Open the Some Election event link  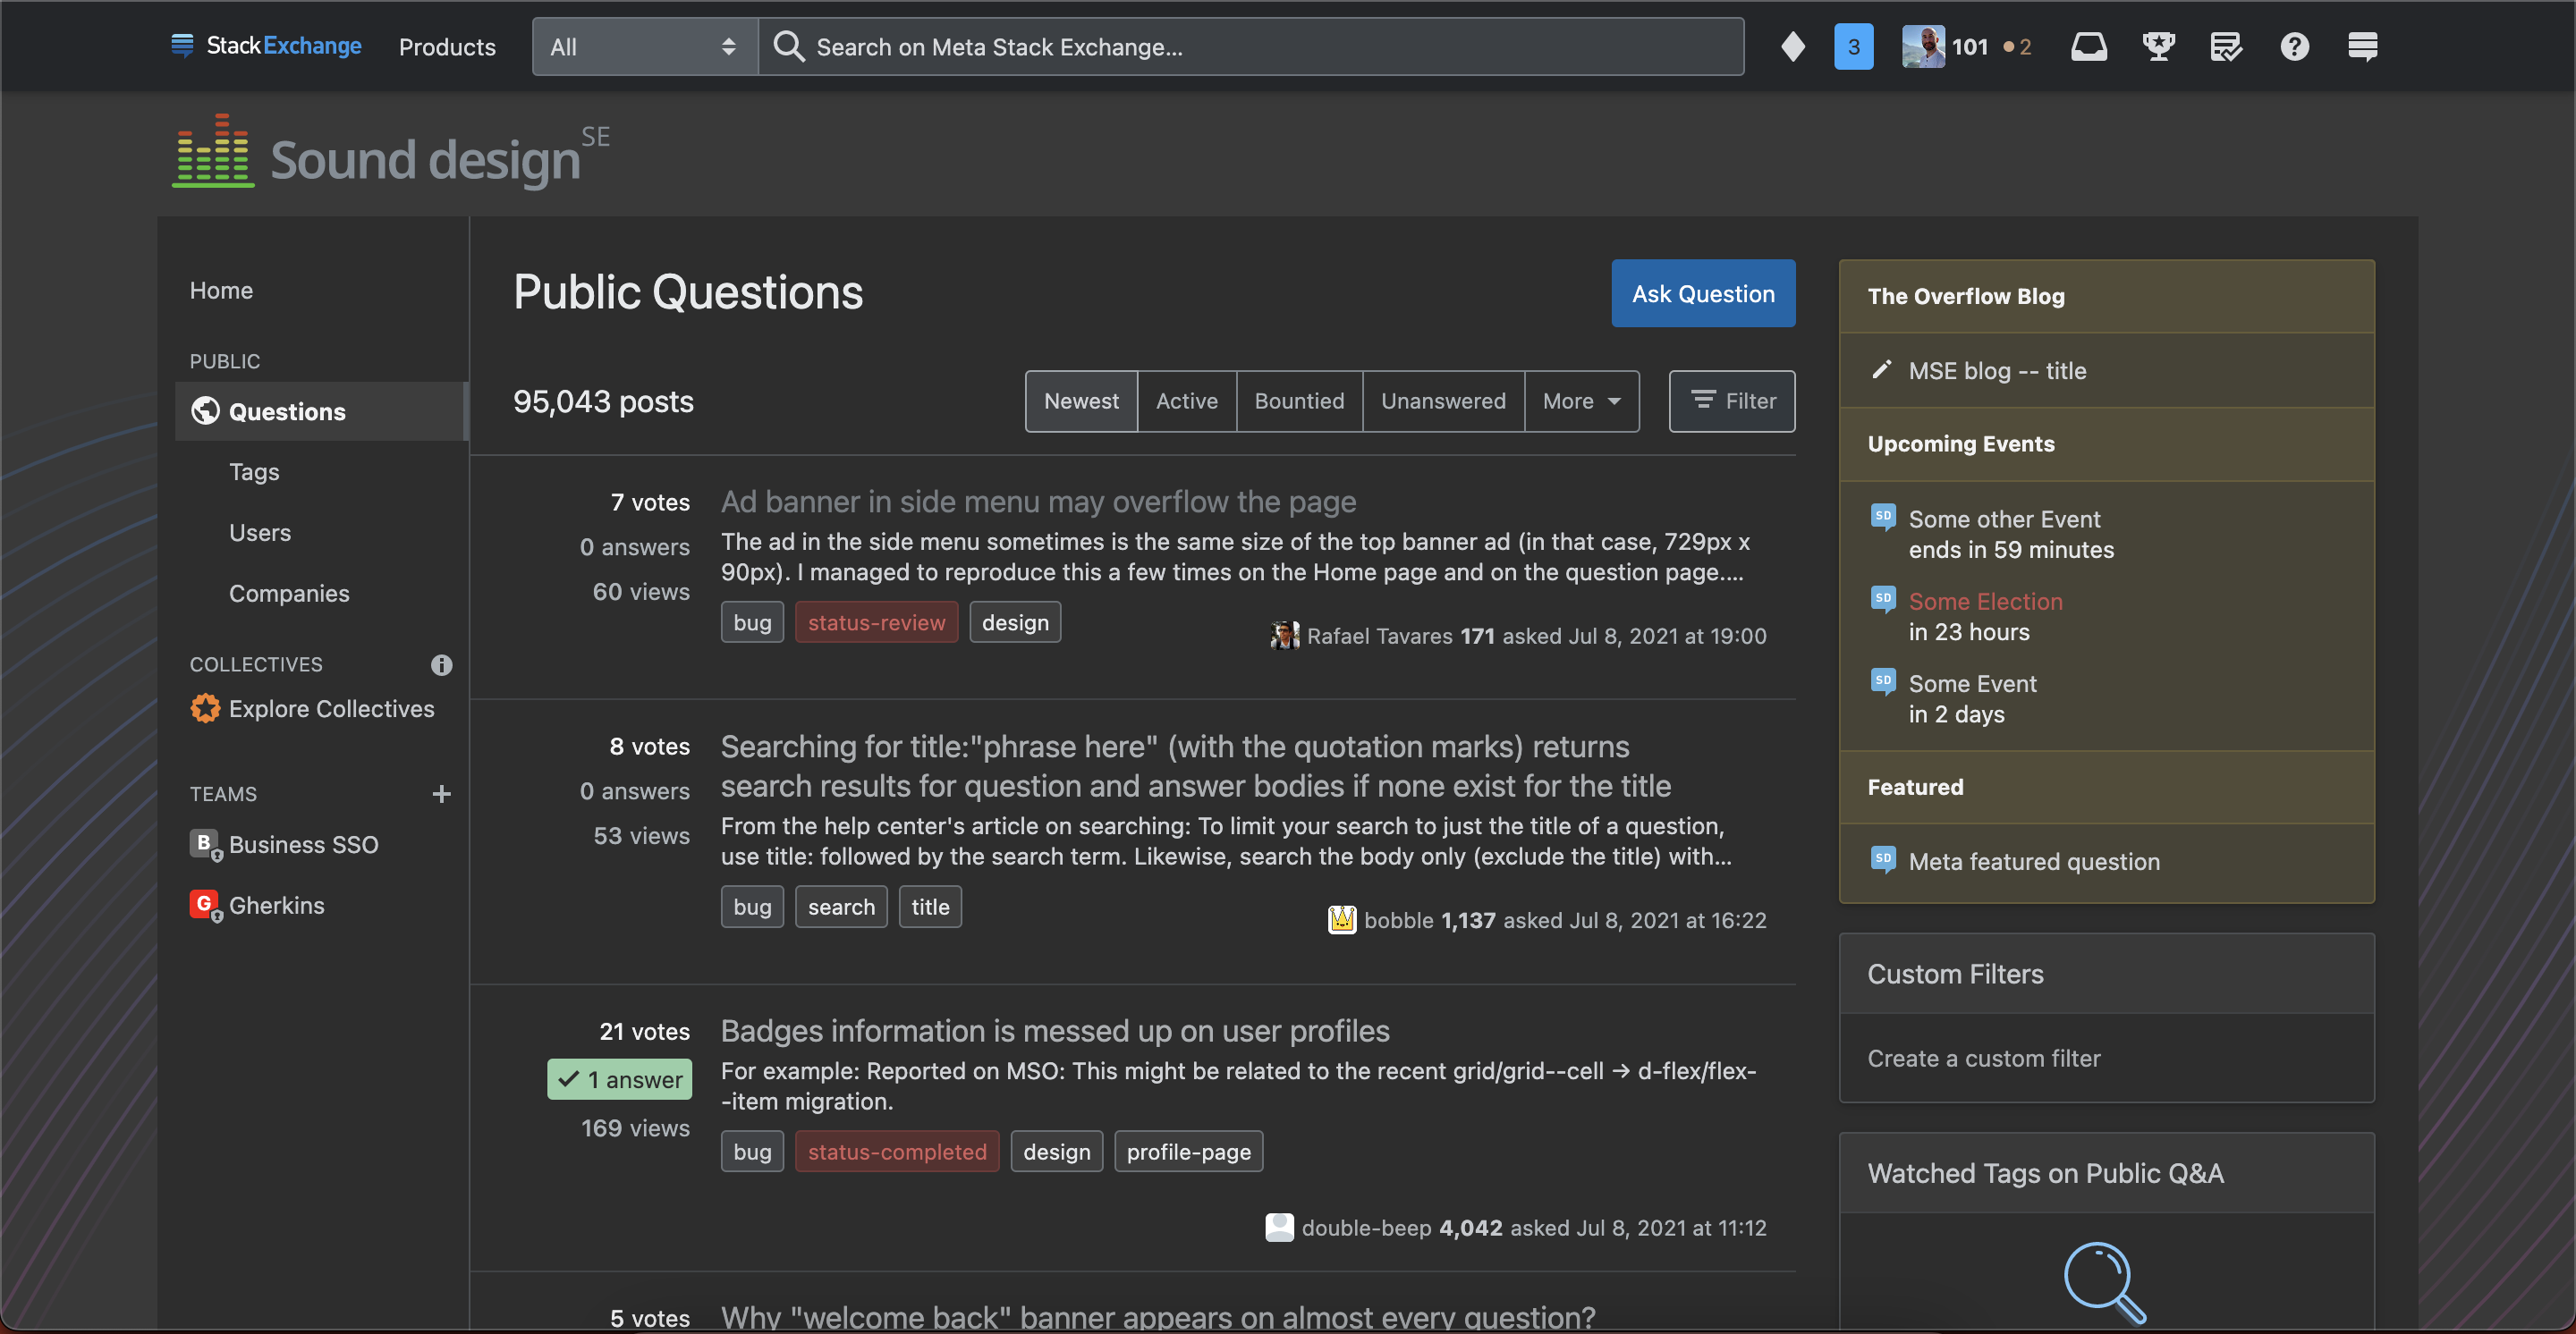tap(1985, 601)
